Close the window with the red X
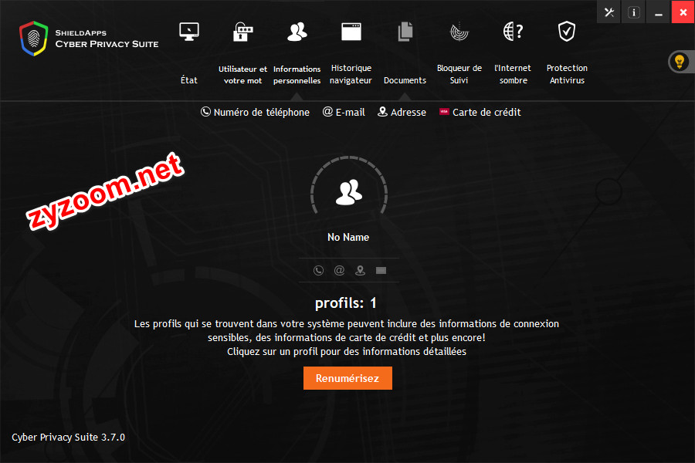The height and width of the screenshot is (463, 695). point(683,12)
